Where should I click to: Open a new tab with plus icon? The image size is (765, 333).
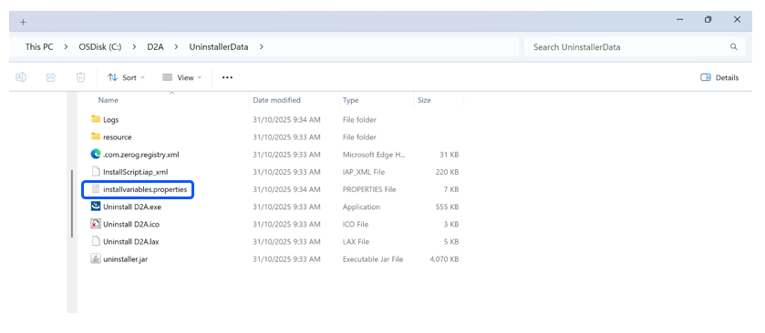[x=23, y=23]
